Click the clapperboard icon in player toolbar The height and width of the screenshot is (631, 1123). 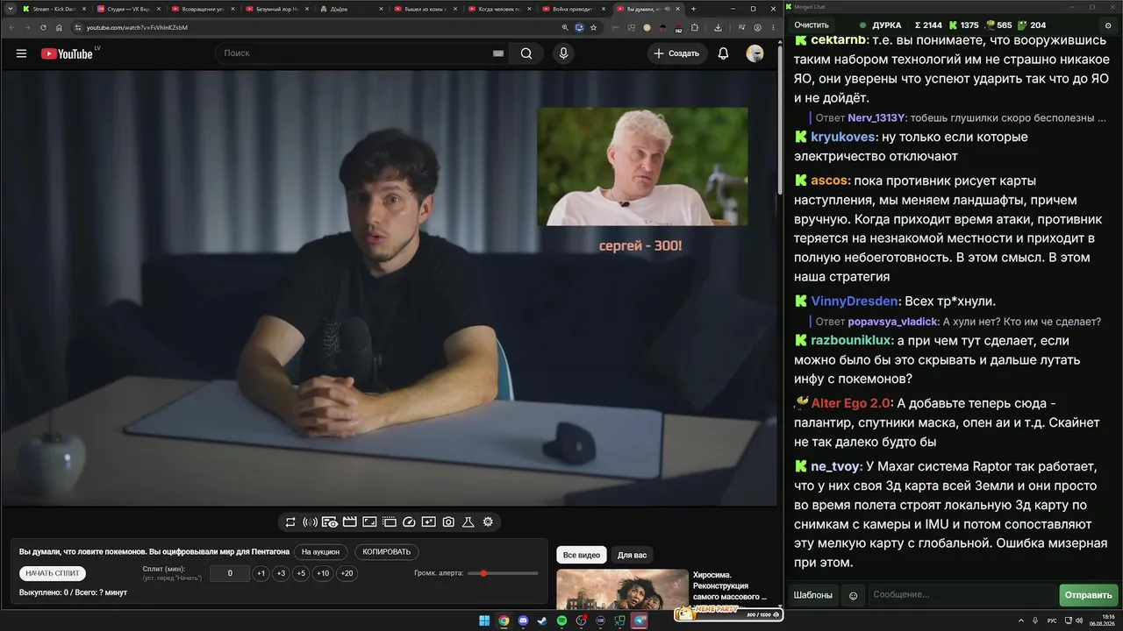pos(349,522)
